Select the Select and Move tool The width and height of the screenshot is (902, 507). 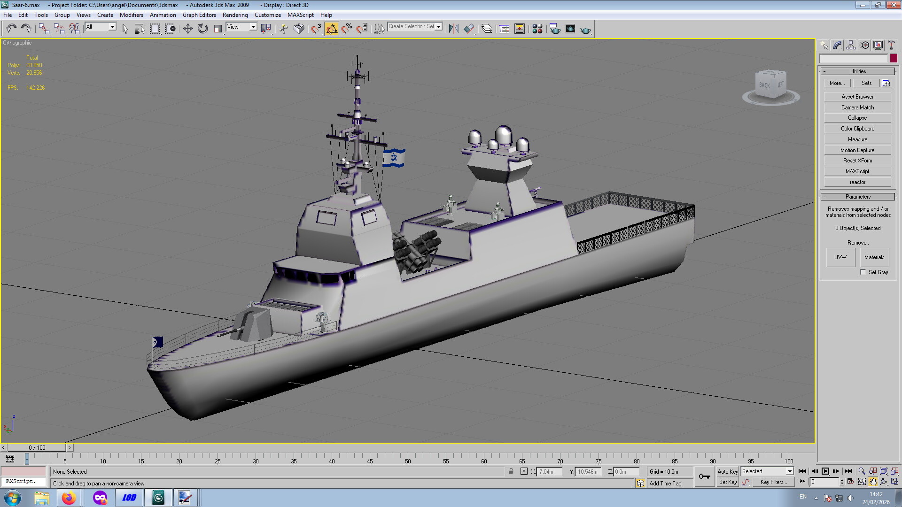pyautogui.click(x=187, y=29)
